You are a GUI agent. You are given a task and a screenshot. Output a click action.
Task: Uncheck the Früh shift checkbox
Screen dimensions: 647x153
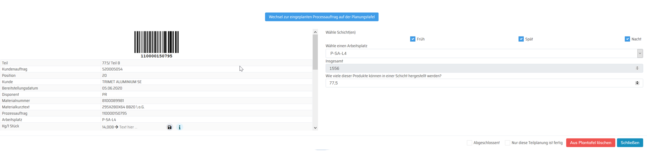[413, 39]
